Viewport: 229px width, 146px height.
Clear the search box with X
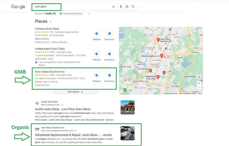coord(113,7)
